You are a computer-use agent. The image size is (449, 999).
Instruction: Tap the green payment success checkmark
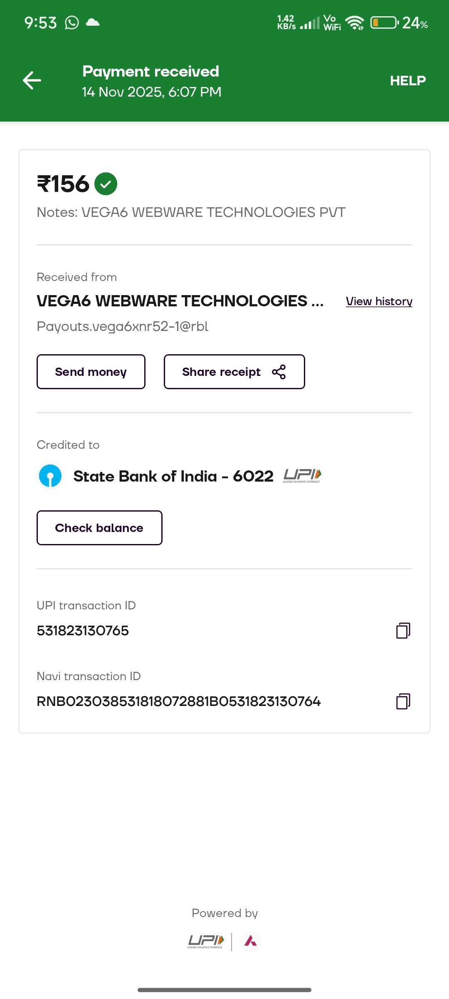pos(106,184)
